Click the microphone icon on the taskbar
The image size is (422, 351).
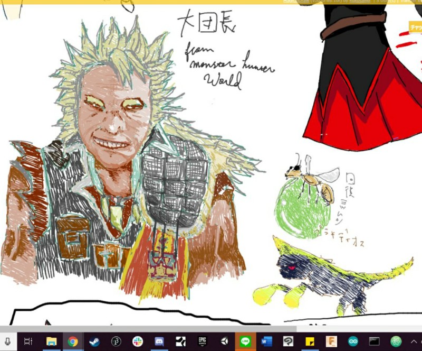click(x=8, y=341)
